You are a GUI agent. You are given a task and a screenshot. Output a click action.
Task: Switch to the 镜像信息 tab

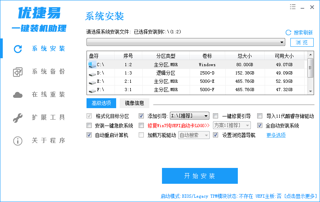[x=134, y=103]
